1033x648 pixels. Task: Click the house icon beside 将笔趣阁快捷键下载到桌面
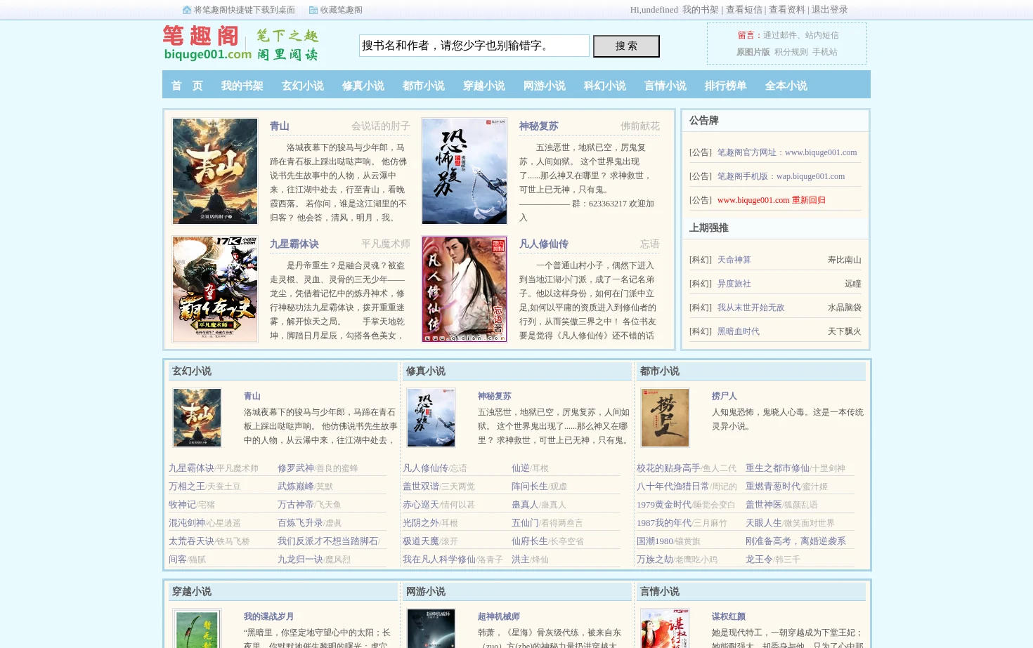pos(187,10)
